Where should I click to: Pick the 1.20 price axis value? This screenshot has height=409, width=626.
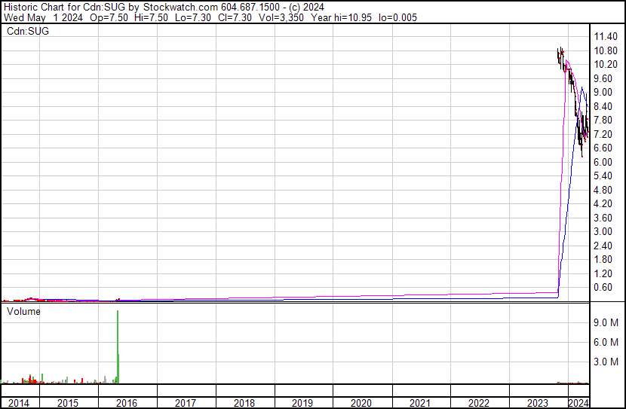(x=603, y=274)
